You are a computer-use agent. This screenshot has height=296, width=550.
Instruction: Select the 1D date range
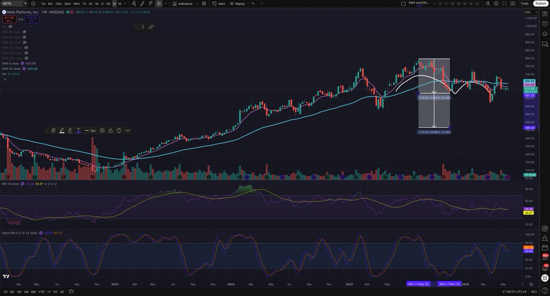(x=5, y=292)
